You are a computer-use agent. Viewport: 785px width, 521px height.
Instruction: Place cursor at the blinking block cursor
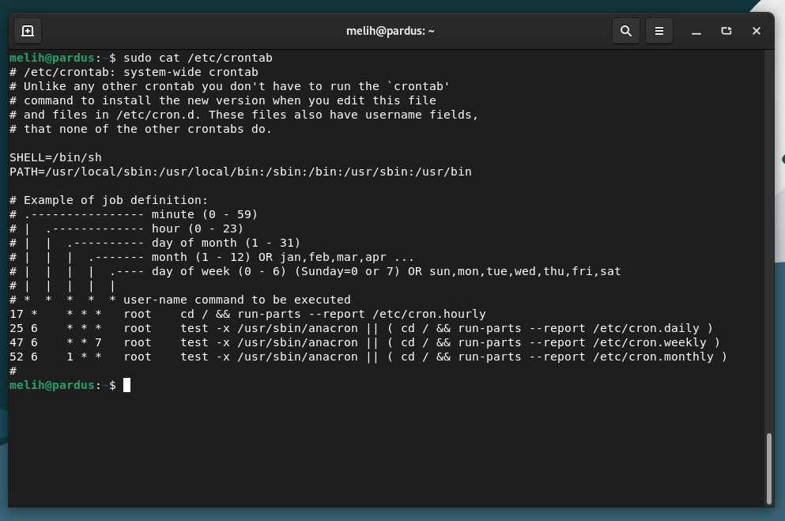126,385
